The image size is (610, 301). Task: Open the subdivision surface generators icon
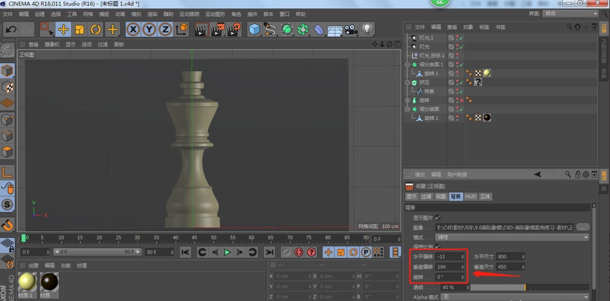[x=287, y=29]
